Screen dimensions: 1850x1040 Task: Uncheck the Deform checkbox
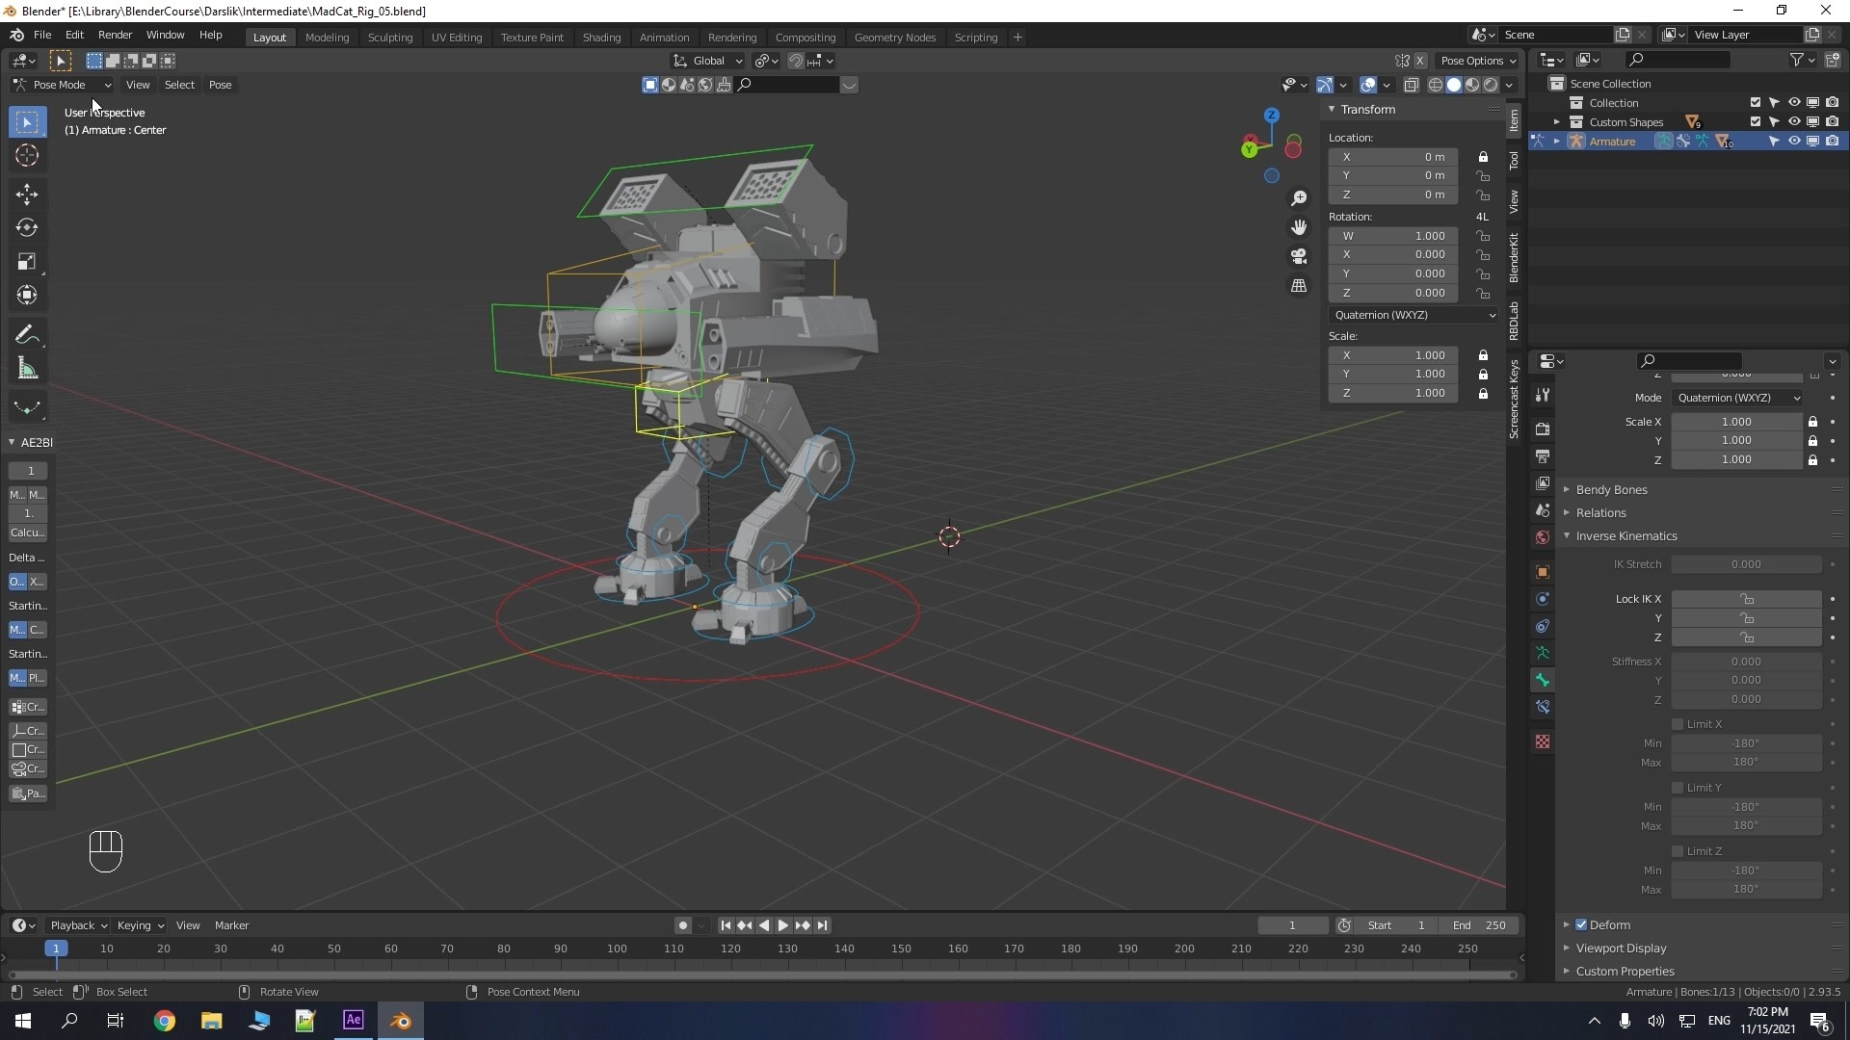pyautogui.click(x=1581, y=924)
